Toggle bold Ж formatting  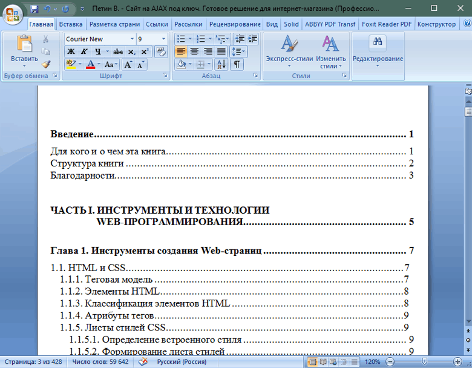71,52
